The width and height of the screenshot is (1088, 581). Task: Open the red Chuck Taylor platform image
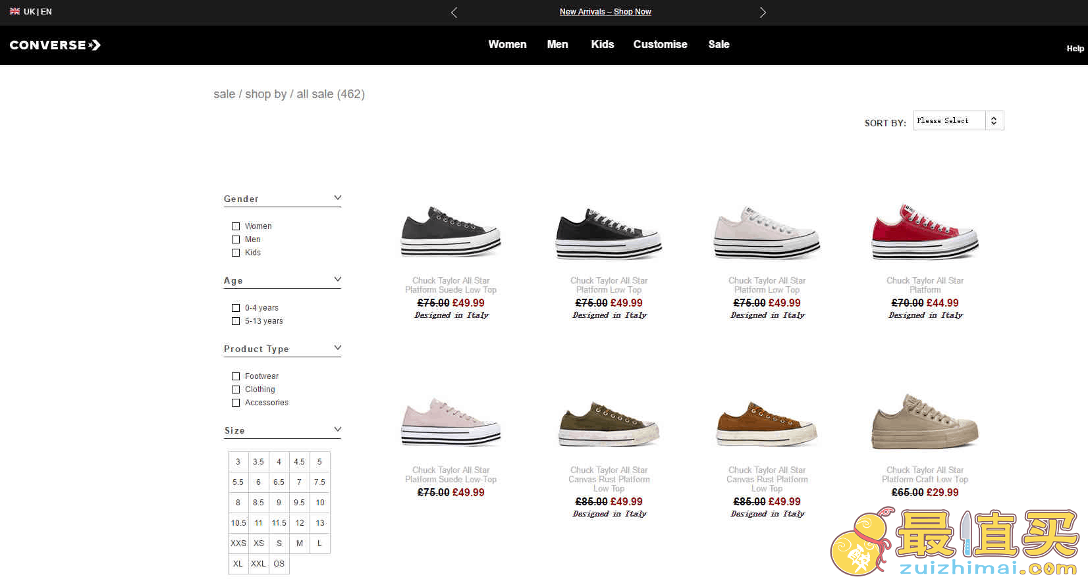(925, 232)
